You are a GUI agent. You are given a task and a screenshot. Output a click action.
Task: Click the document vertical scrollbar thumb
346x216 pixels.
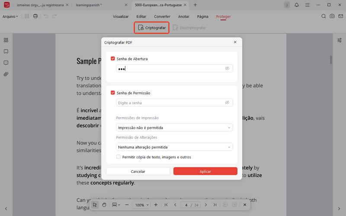pos(331,59)
